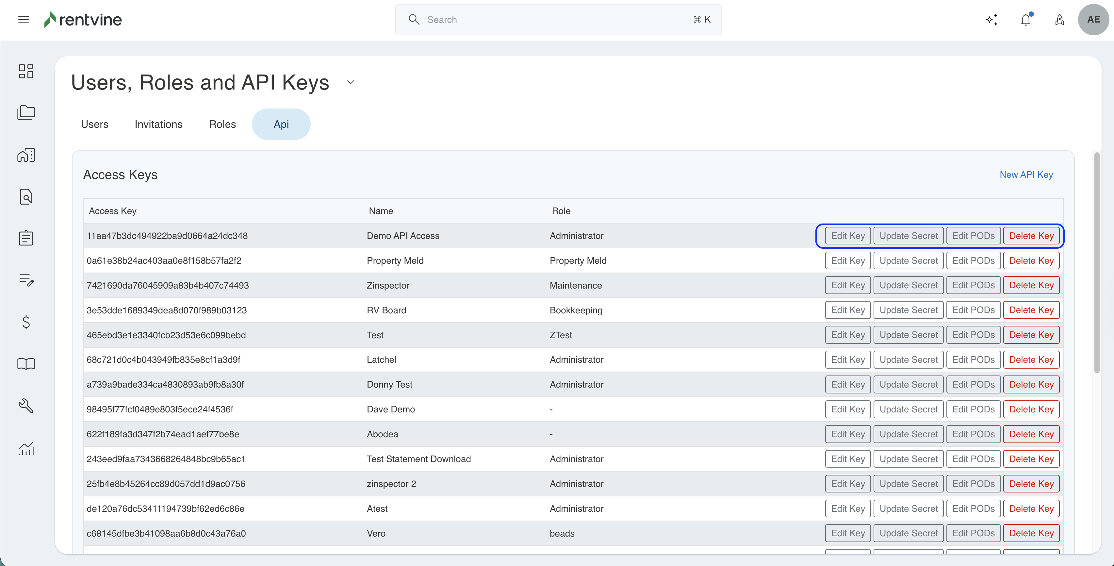Click Update Secret for Zinspector row

click(x=908, y=285)
